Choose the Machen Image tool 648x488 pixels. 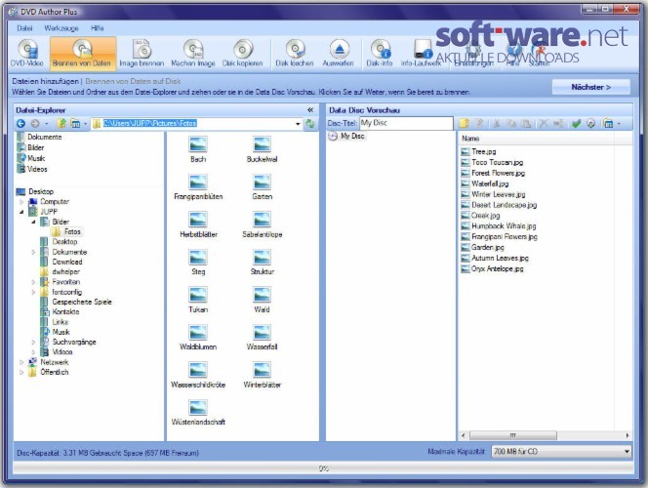click(x=193, y=53)
